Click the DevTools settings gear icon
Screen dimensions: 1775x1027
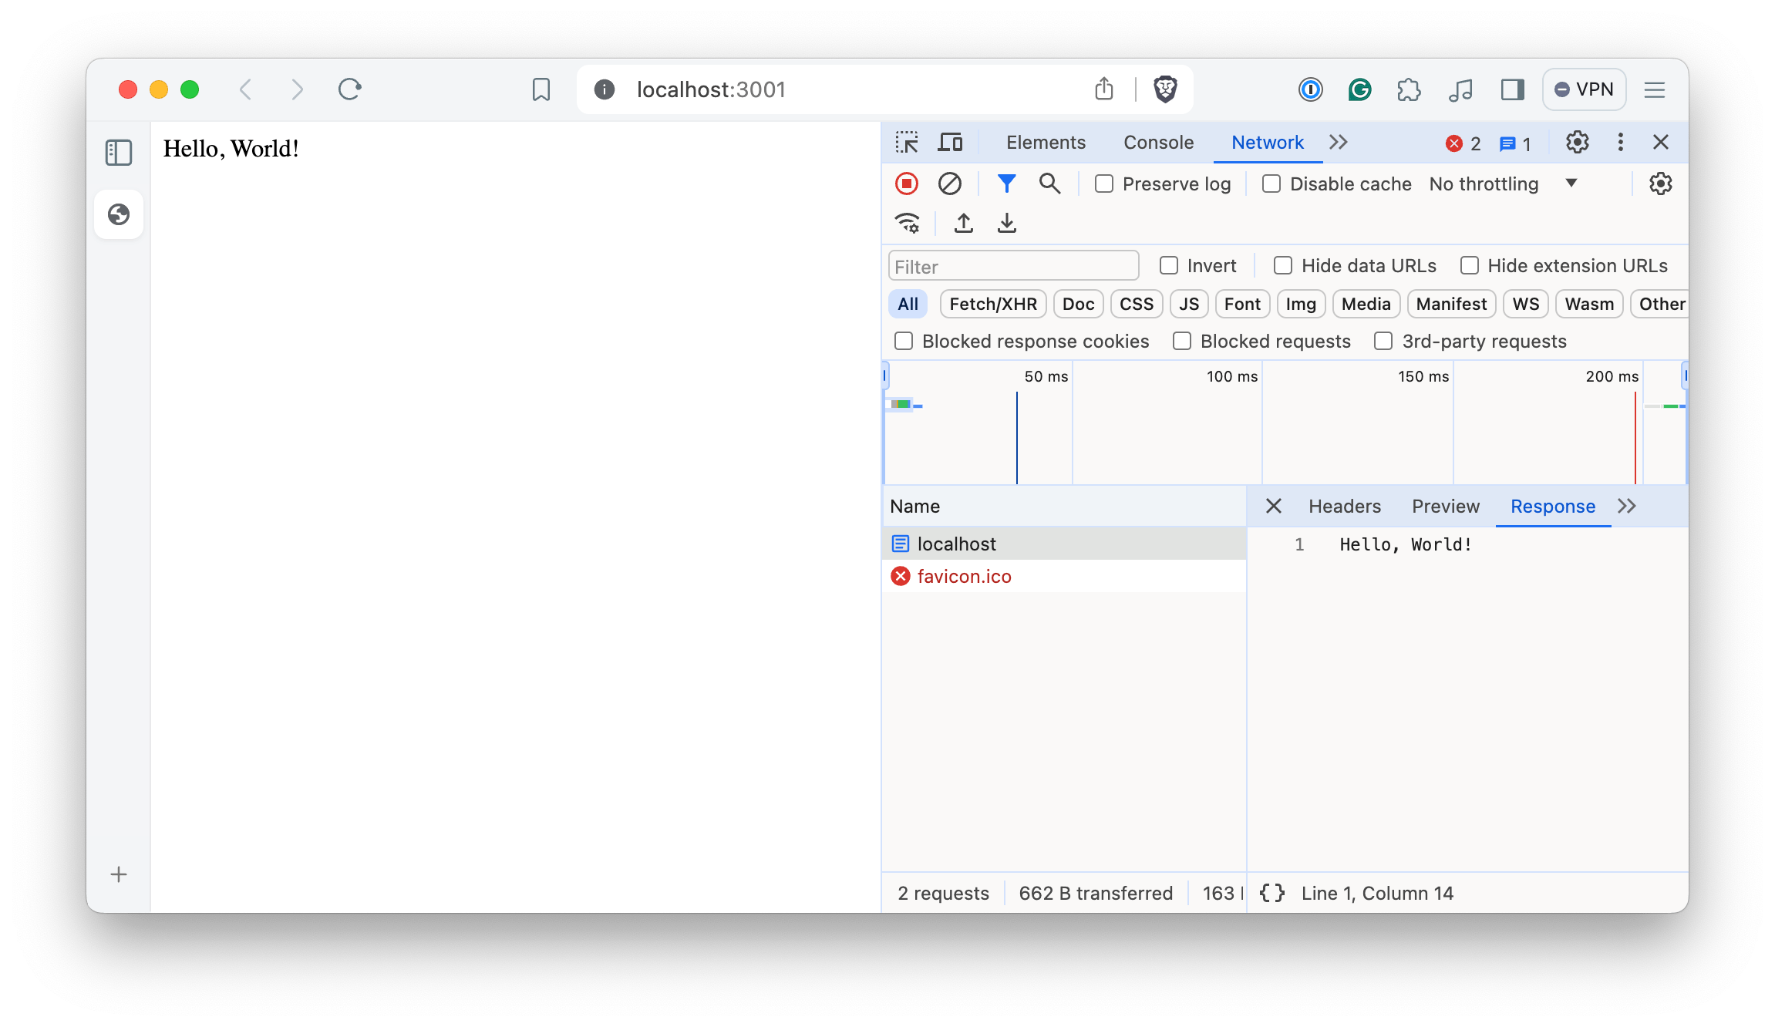(1577, 140)
